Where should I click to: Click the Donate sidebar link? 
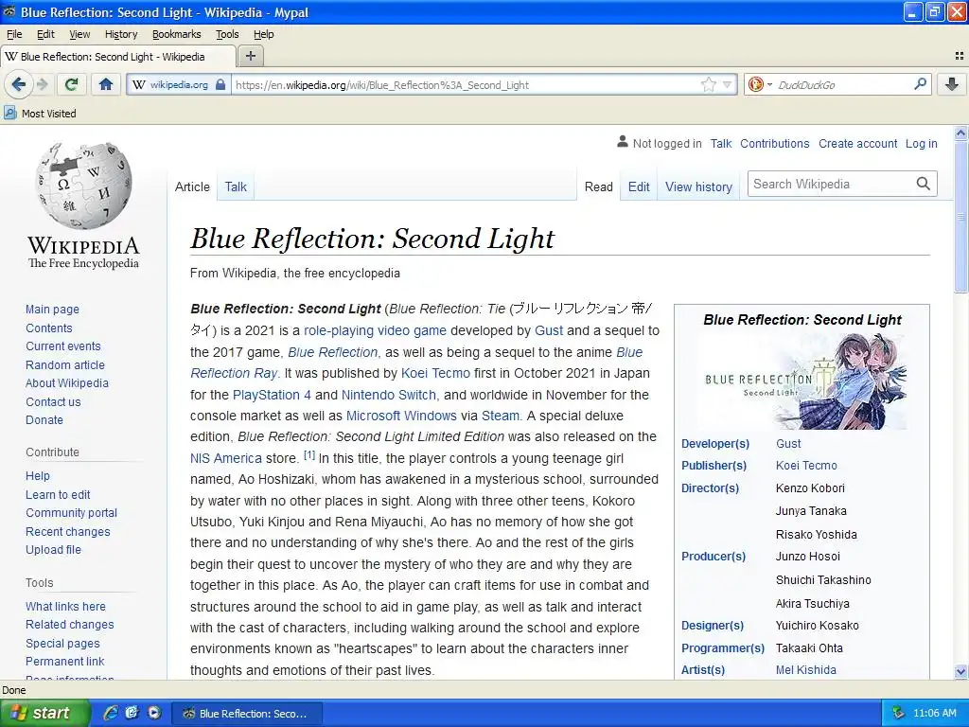(x=44, y=419)
